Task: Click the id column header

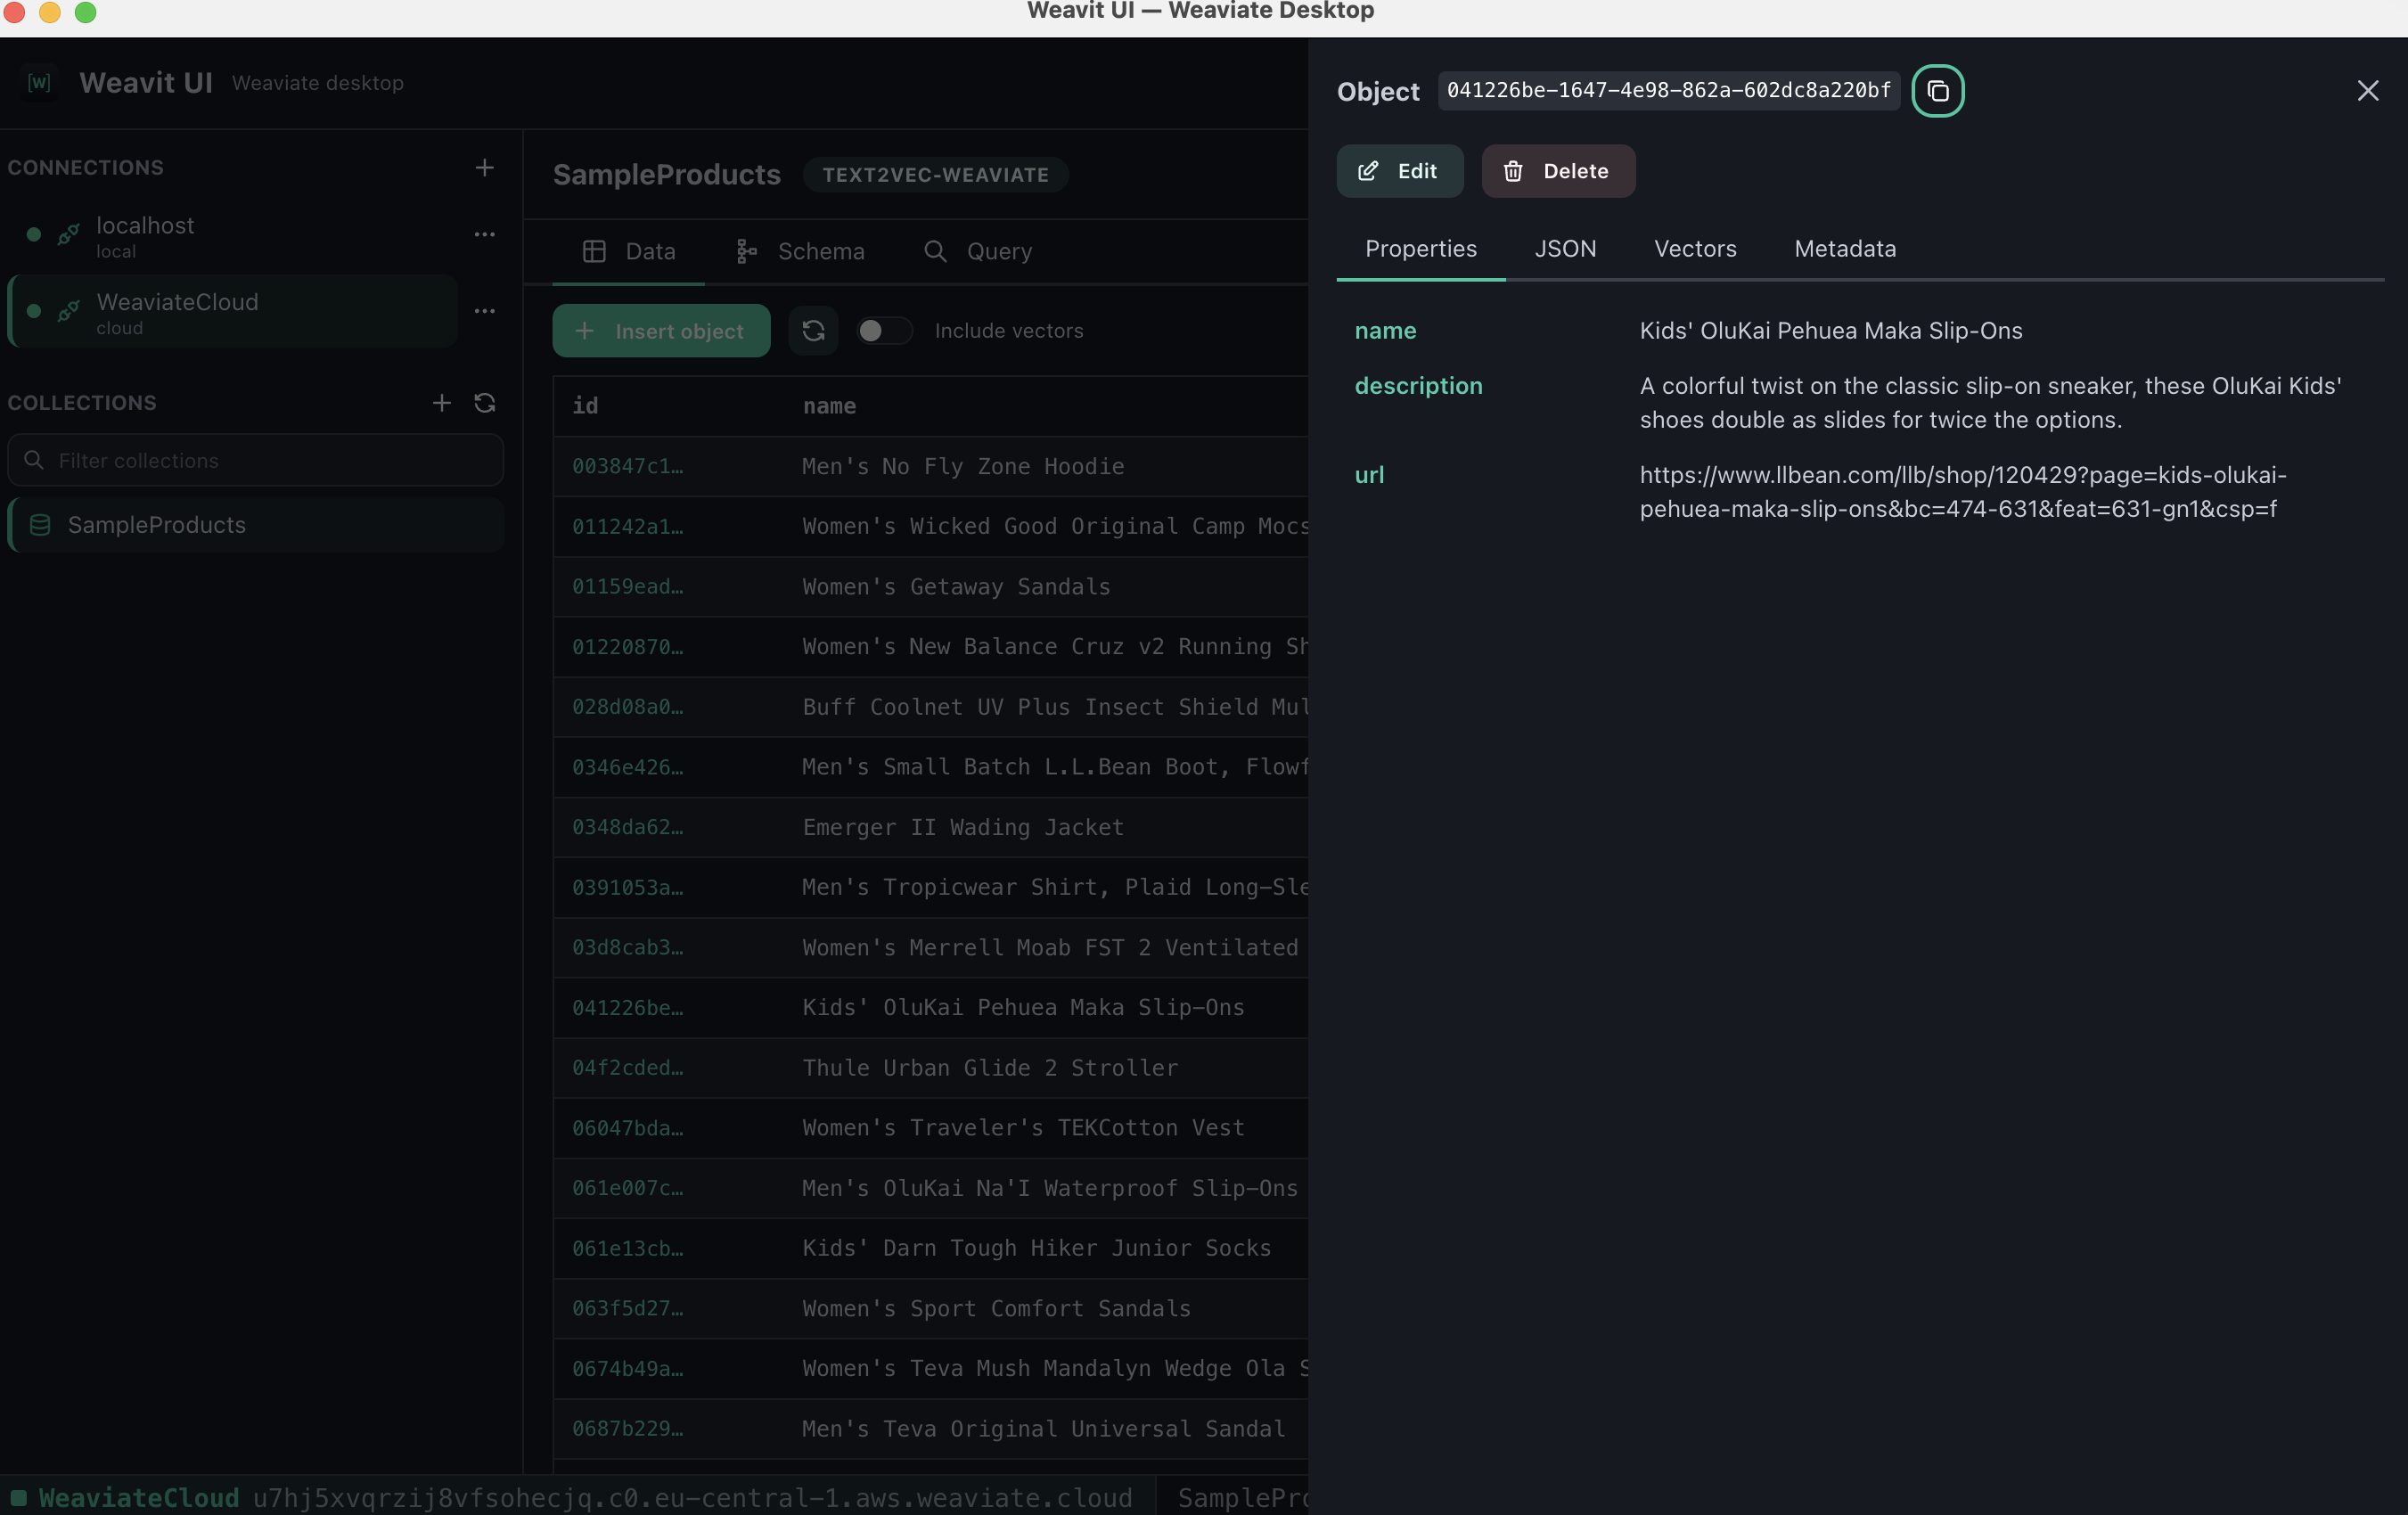Action: tap(585, 406)
